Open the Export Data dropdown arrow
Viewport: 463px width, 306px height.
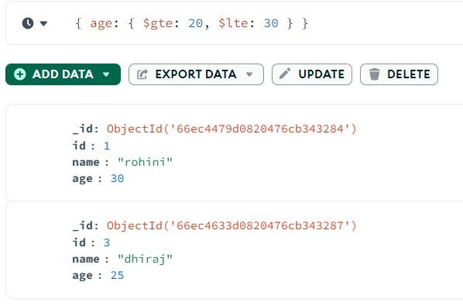pyautogui.click(x=249, y=74)
